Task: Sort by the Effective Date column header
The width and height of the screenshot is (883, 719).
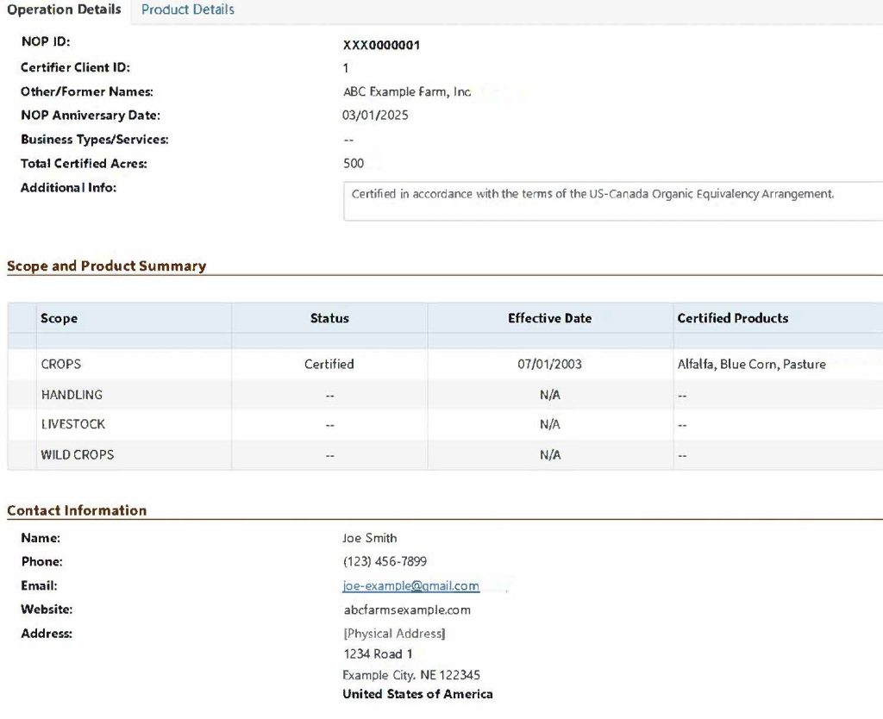Action: 549,318
